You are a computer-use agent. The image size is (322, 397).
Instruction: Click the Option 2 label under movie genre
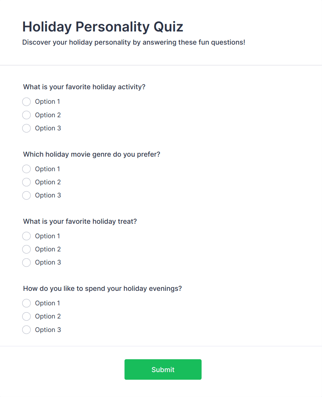[x=48, y=182]
